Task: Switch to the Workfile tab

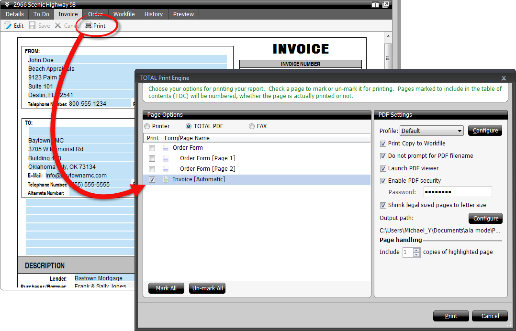Action: [124, 14]
